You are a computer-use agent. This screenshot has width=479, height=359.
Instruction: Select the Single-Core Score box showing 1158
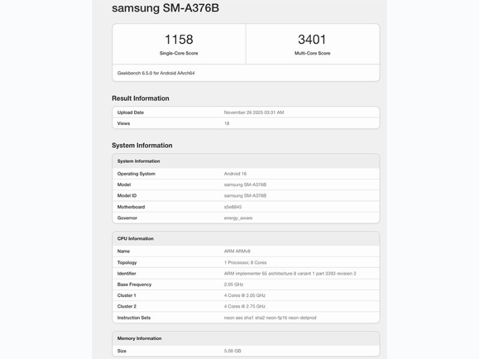pyautogui.click(x=177, y=42)
